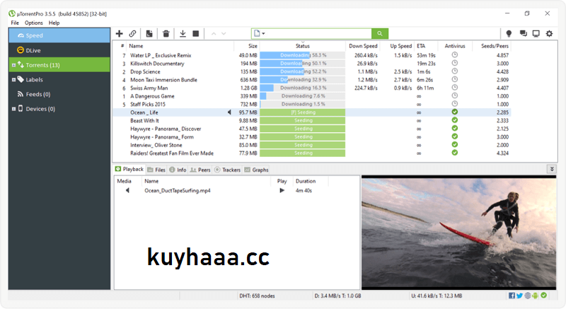Image resolution: width=566 pixels, height=309 pixels.
Task: Switch to the Trackers tab
Action: click(x=227, y=170)
